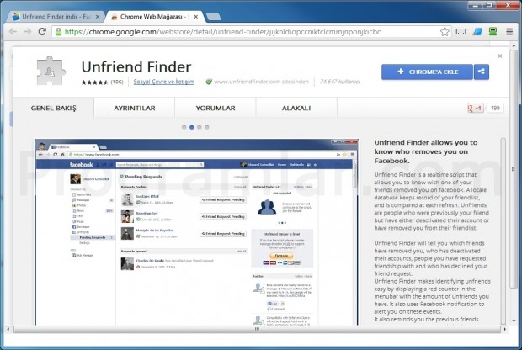The height and width of the screenshot is (350, 522).
Task: Click the share icon next to Chrome'a Ekle
Action: (x=482, y=72)
